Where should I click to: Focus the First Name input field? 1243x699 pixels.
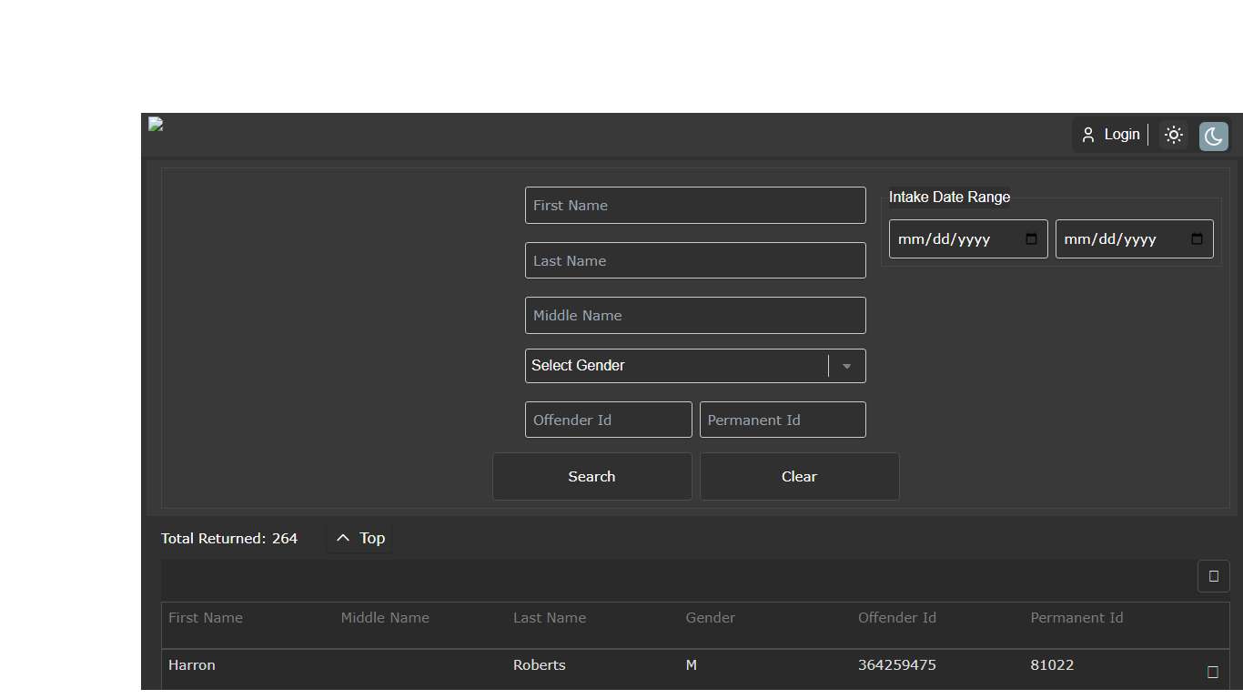click(695, 206)
